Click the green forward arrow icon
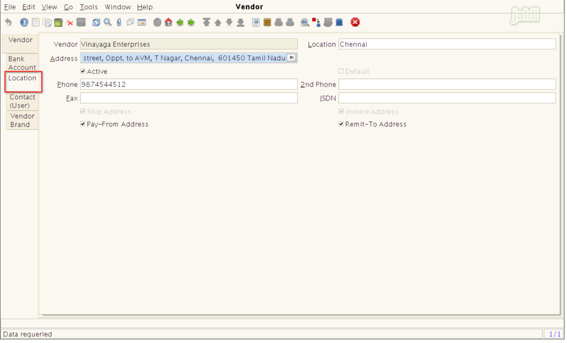 [x=191, y=23]
